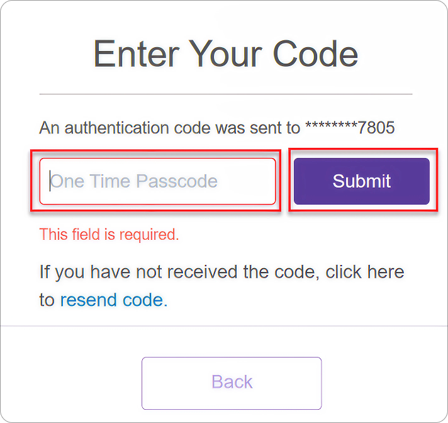The width and height of the screenshot is (448, 423).
Task: Click the blue 'resend code.' hyperlink
Action: tap(114, 300)
